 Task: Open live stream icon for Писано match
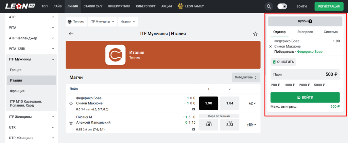click(x=194, y=129)
